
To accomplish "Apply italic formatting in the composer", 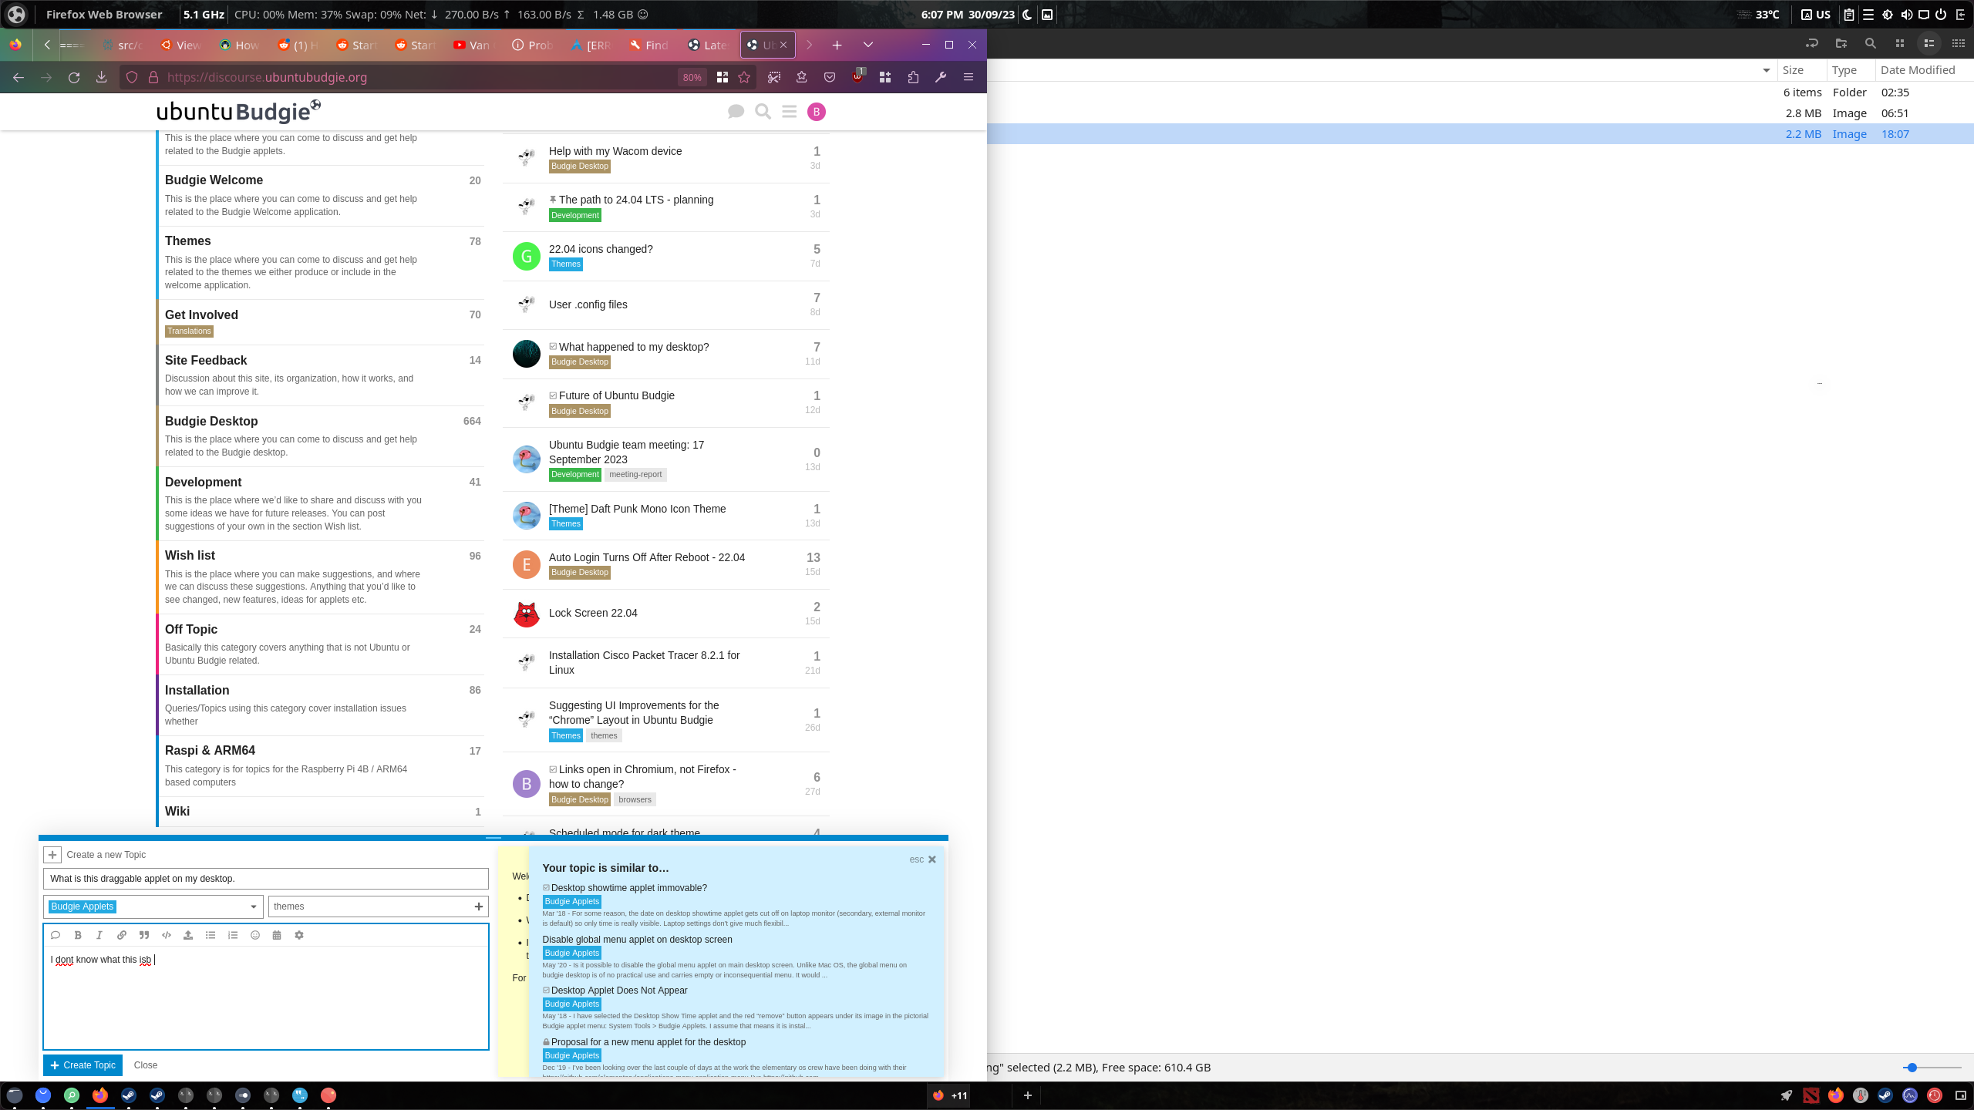I will (x=99, y=935).
